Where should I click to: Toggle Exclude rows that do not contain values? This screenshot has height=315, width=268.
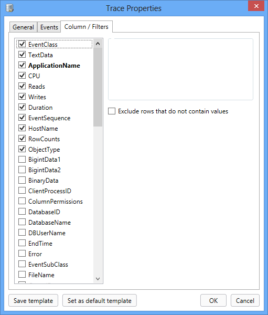[112, 111]
